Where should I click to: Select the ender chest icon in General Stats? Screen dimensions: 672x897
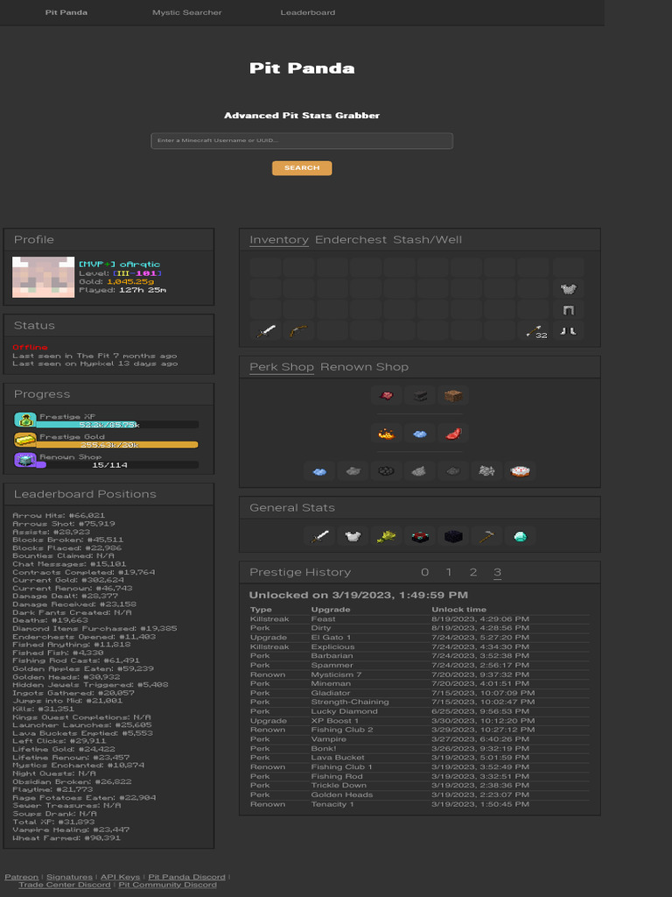pyautogui.click(x=420, y=537)
